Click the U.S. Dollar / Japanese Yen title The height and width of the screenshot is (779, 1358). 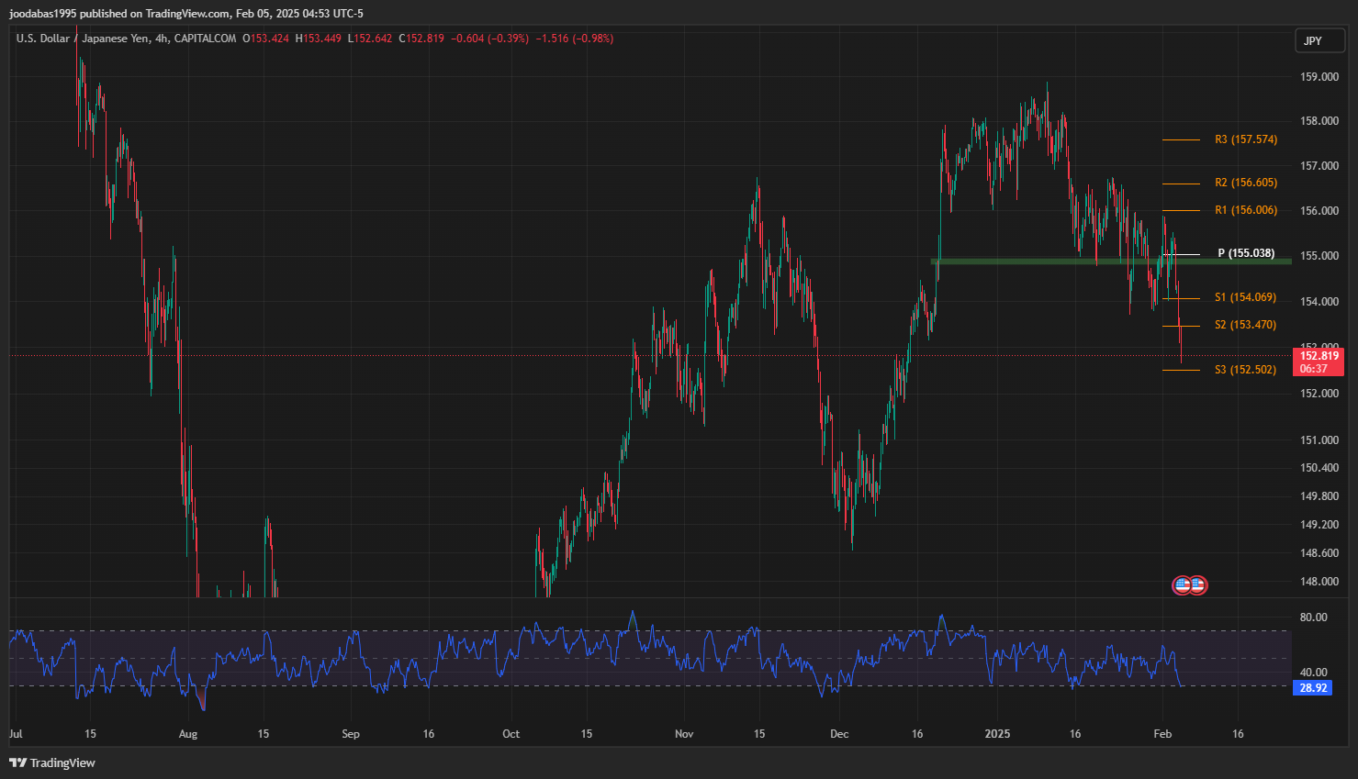[83, 39]
